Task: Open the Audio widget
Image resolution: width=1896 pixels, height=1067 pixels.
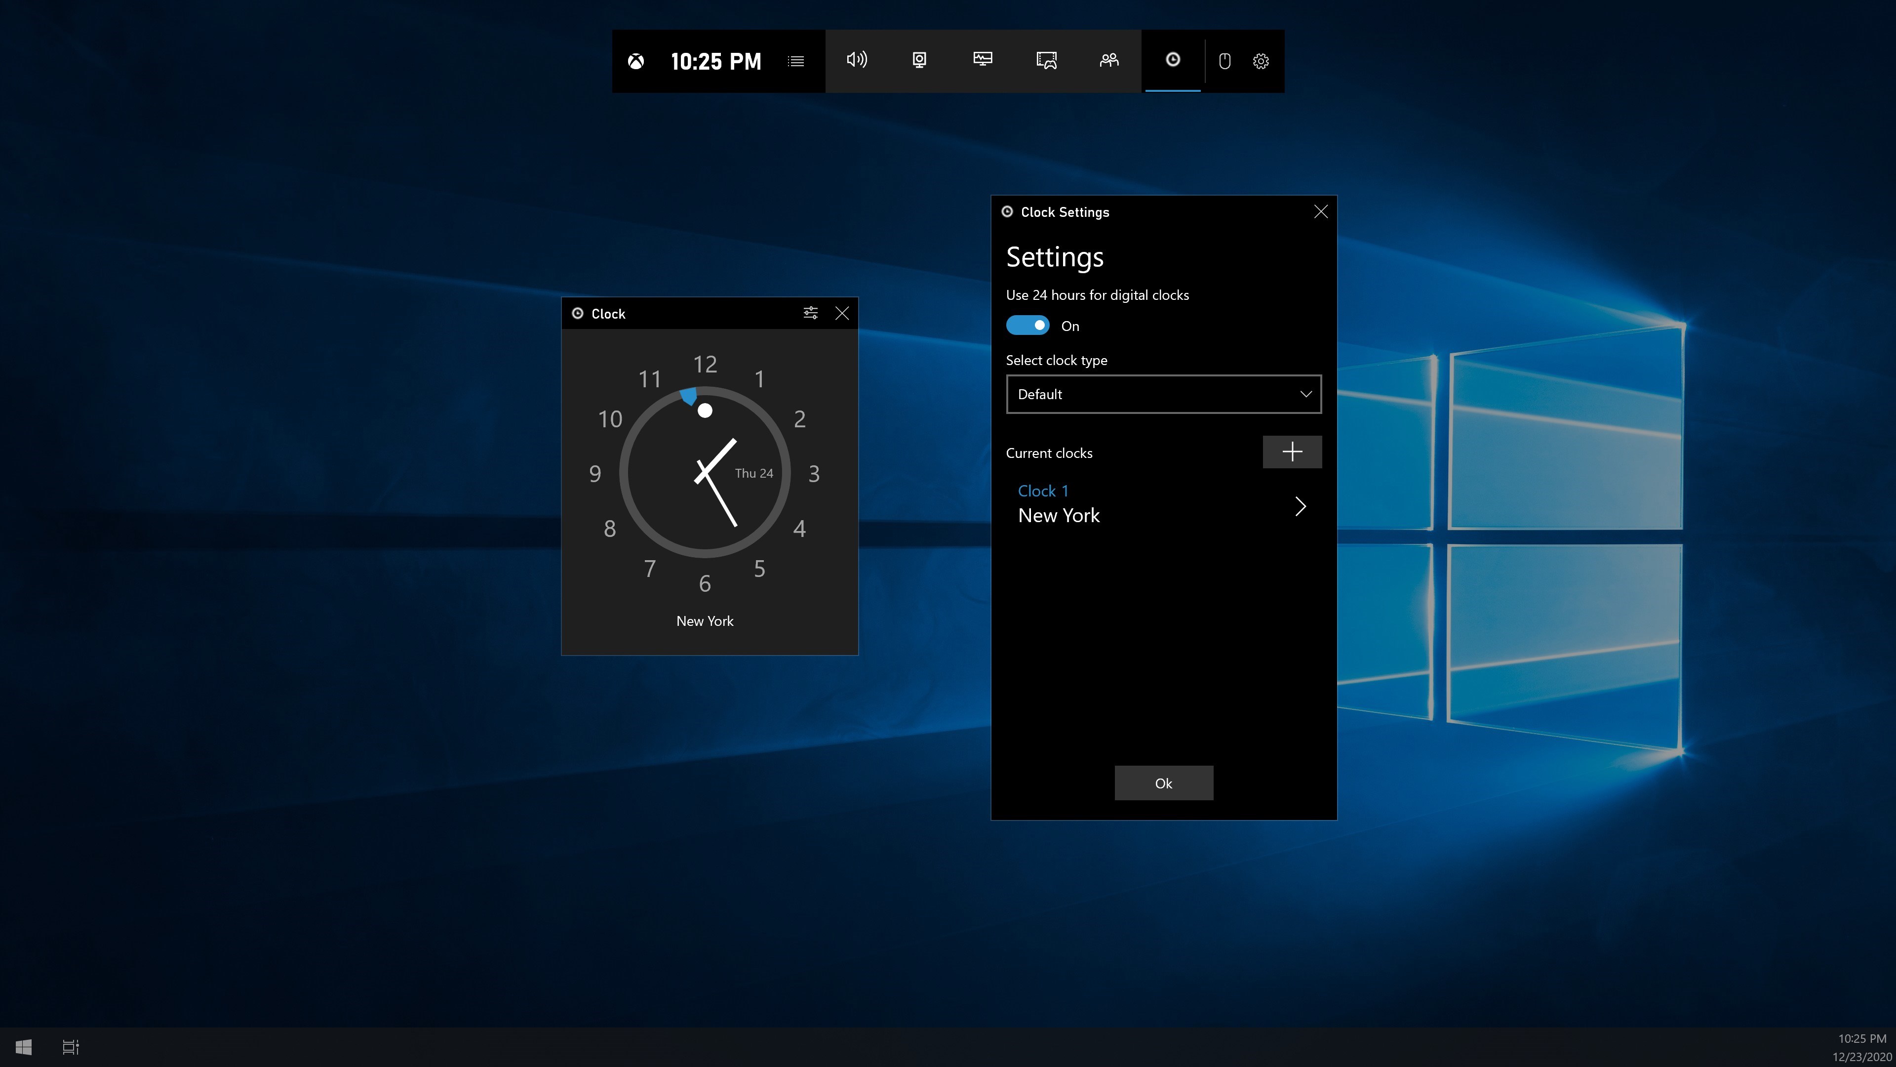Action: (857, 60)
